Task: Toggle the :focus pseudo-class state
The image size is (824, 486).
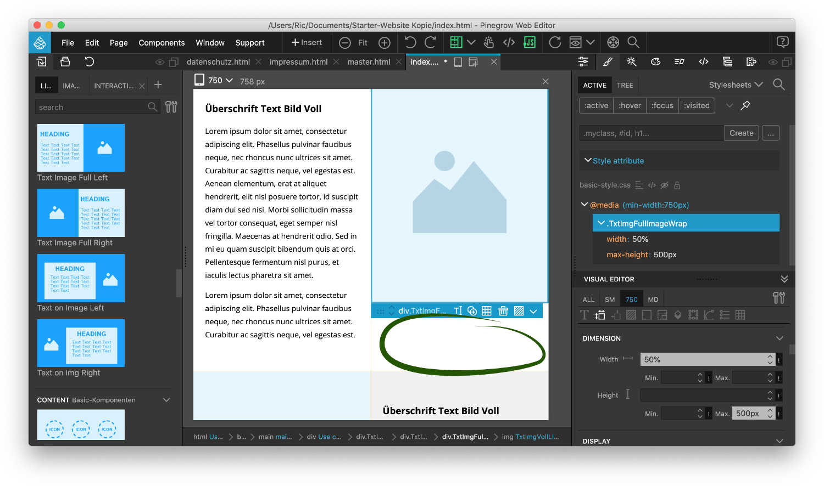Action: (662, 105)
